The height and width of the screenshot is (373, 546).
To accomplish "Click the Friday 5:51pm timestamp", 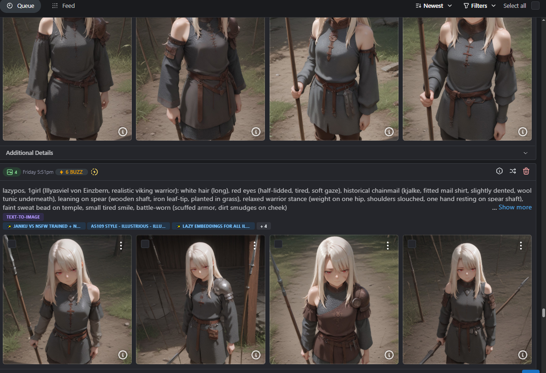I will tap(38, 172).
